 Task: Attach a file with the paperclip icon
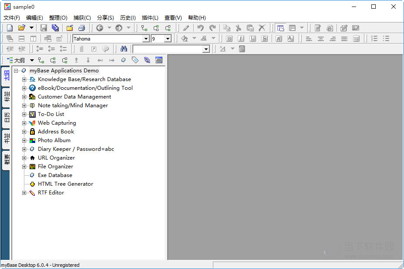82,49
